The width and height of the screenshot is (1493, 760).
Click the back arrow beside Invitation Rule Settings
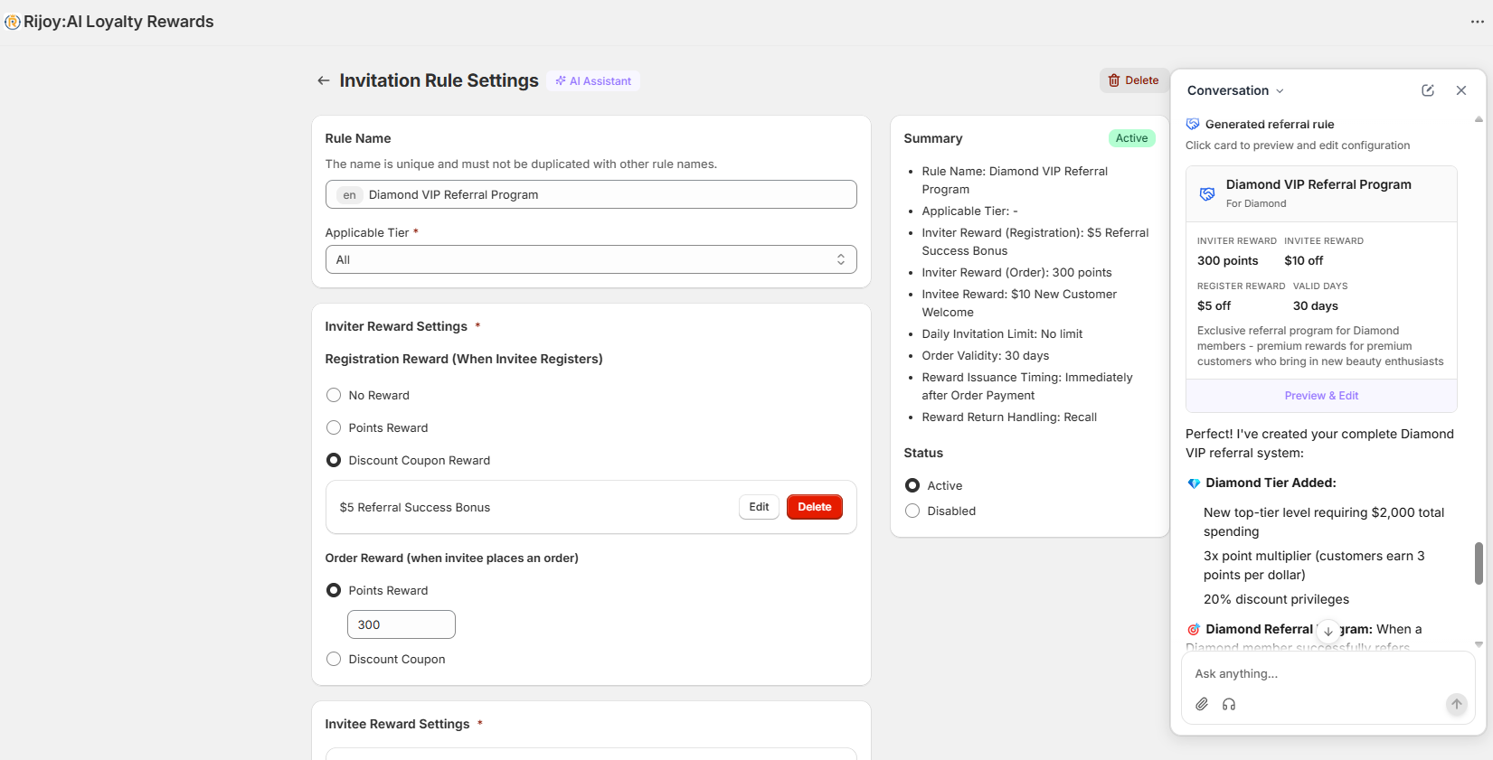(323, 80)
